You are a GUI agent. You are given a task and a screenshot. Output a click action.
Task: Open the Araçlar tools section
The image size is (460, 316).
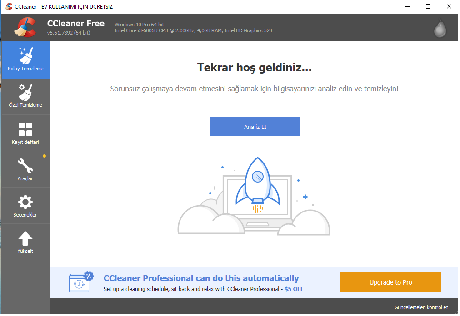tap(25, 169)
